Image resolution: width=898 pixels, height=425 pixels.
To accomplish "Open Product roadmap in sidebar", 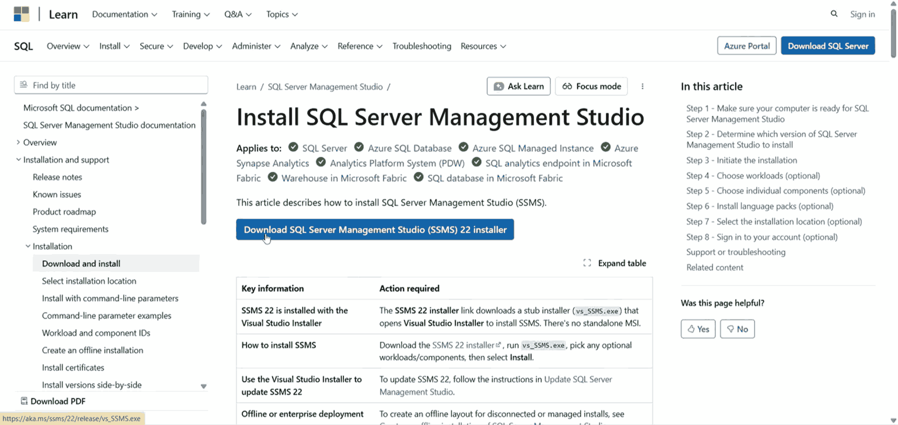I will pos(64,212).
